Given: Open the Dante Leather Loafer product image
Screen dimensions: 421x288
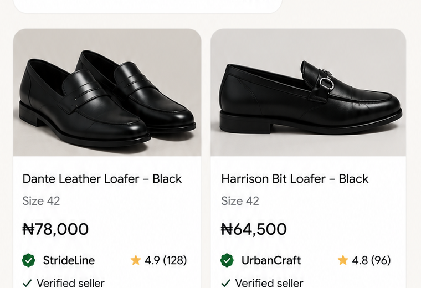Looking at the screenshot, I should (x=107, y=92).
